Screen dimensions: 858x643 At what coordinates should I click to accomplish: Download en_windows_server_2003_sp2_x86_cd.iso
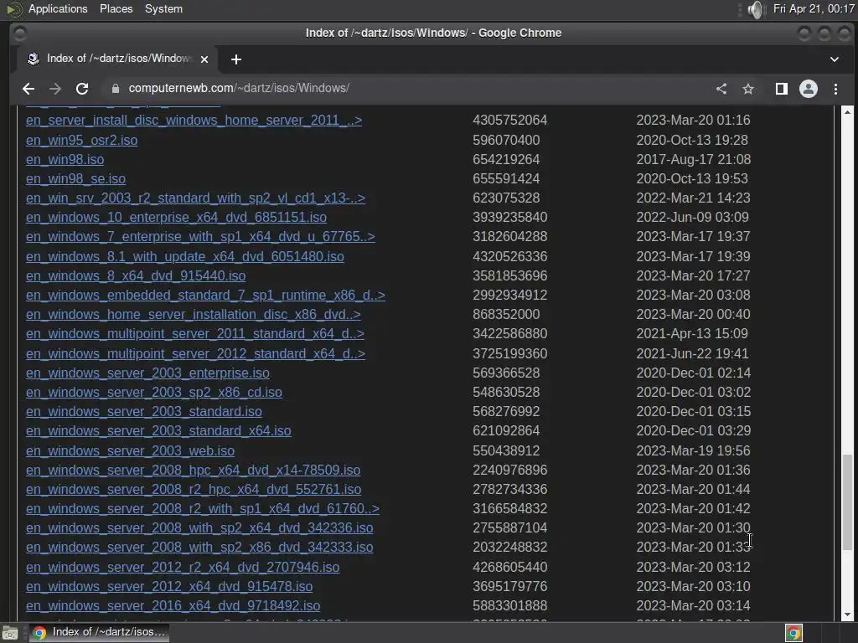(154, 392)
